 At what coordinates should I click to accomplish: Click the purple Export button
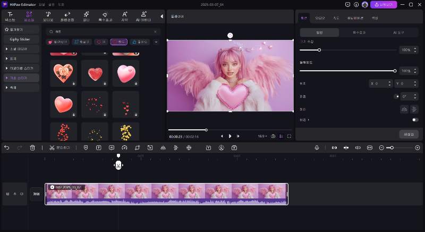click(x=383, y=4)
